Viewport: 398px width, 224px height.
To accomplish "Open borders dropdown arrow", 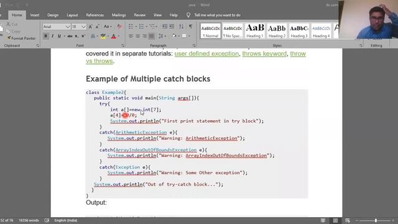I will point(189,36).
